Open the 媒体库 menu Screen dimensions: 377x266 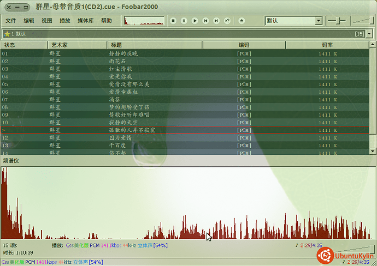click(x=86, y=21)
